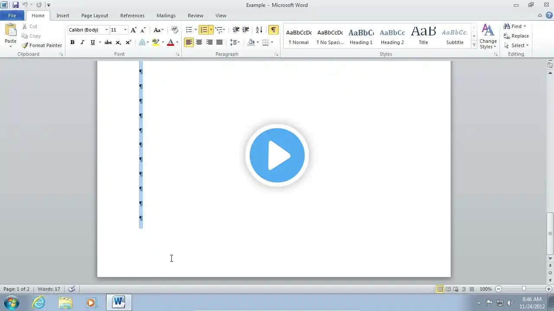Open the File tab
554x311 pixels.
(12, 16)
